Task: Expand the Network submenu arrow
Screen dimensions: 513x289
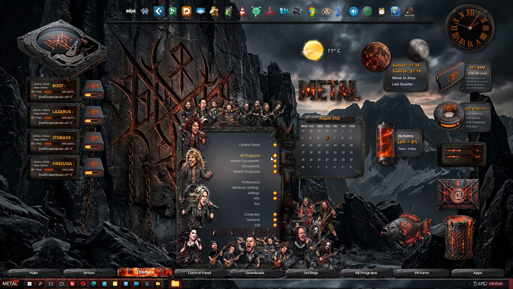Action: 275,220
